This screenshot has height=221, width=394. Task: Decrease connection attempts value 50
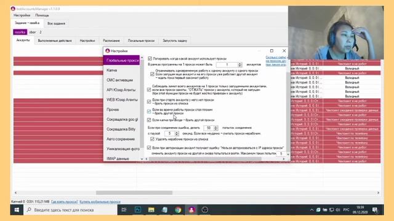tap(215, 130)
